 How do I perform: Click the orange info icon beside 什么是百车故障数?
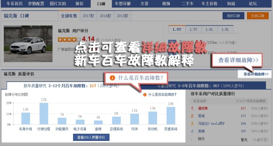pos(145,95)
